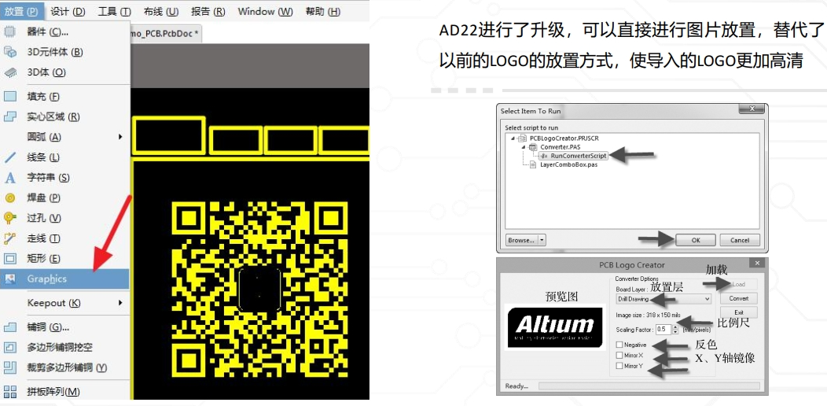Select Graphics from the placement menu
The height and width of the screenshot is (406, 827).
(x=65, y=279)
